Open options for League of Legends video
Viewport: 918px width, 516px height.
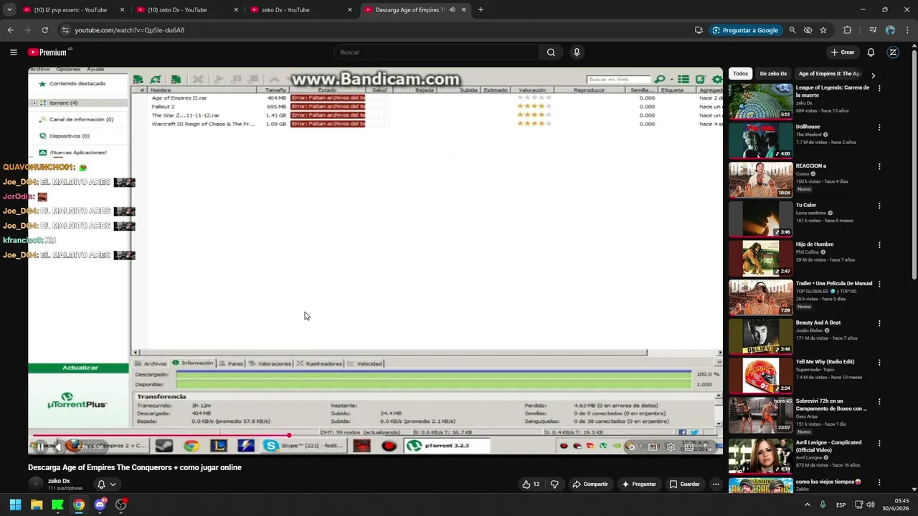coord(879,88)
